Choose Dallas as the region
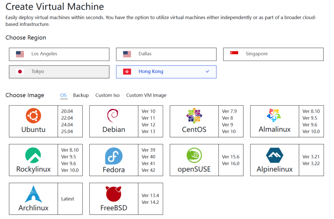 pos(166,54)
